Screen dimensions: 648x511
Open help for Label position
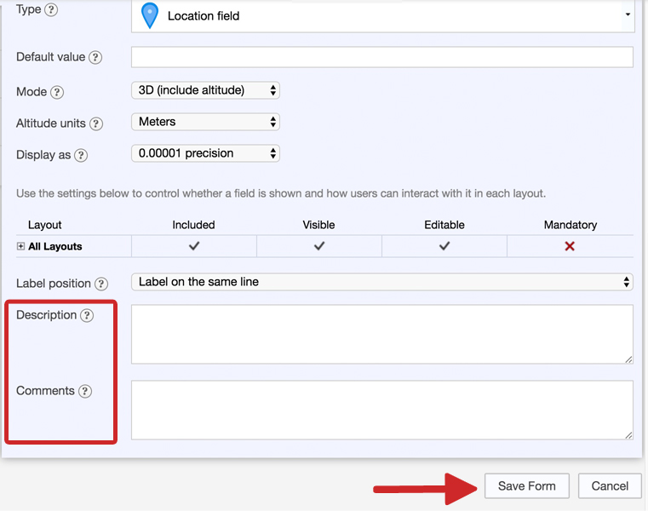click(x=101, y=284)
